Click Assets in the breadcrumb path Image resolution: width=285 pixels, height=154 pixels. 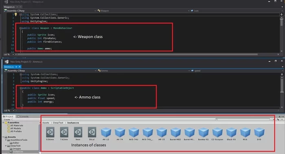[46, 123]
